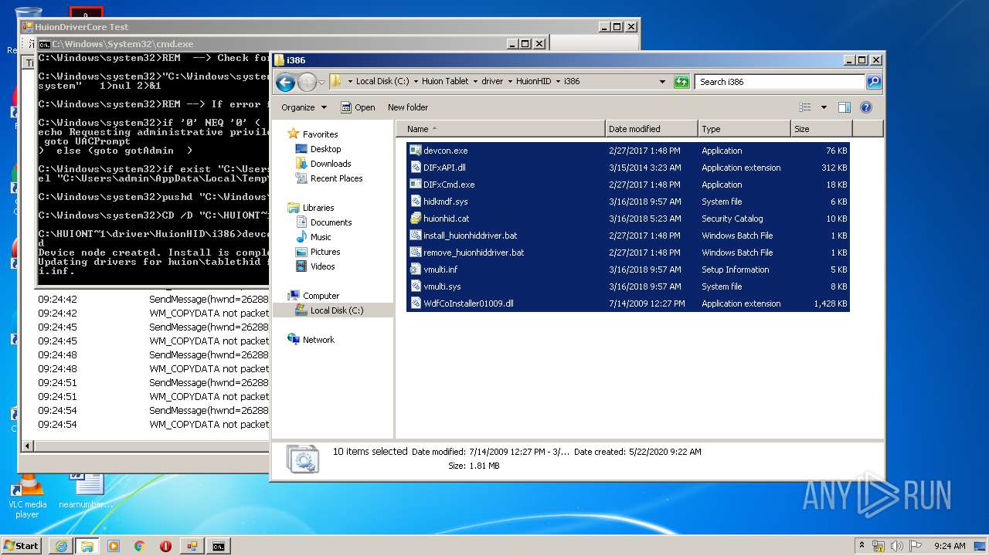Viewport: 989px width, 556px height.
Task: Select Computer in navigation pane
Action: tap(321, 296)
